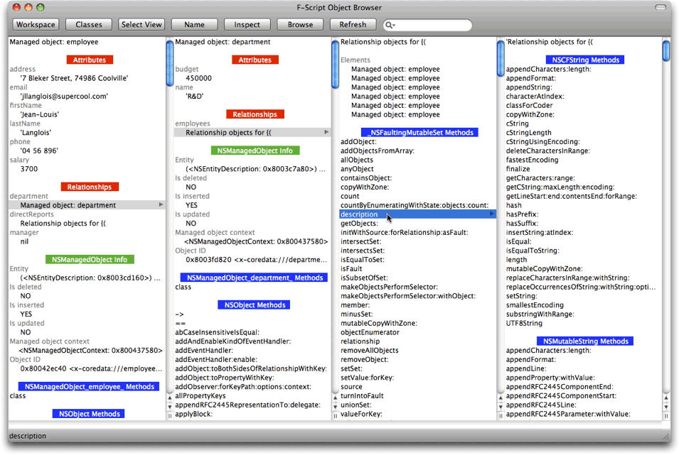Expand the arrow beside 'Managed object: department'
This screenshot has height=455, width=679.
coord(161,205)
